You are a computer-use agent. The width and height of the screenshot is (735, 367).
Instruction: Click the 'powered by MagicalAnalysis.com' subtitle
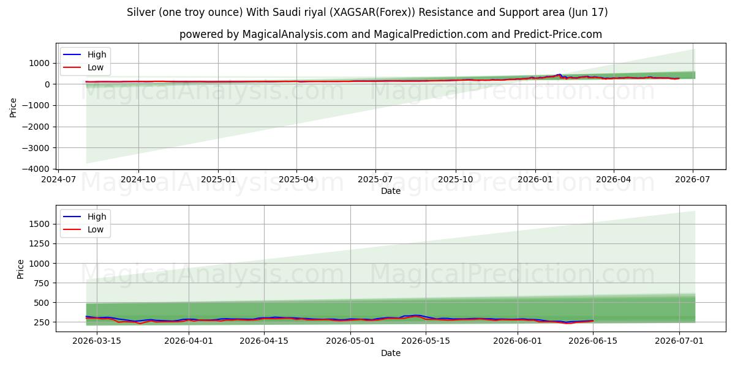391,34
